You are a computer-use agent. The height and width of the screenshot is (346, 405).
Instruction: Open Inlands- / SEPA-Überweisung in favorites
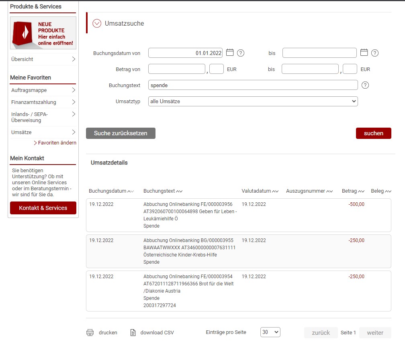click(x=43, y=117)
